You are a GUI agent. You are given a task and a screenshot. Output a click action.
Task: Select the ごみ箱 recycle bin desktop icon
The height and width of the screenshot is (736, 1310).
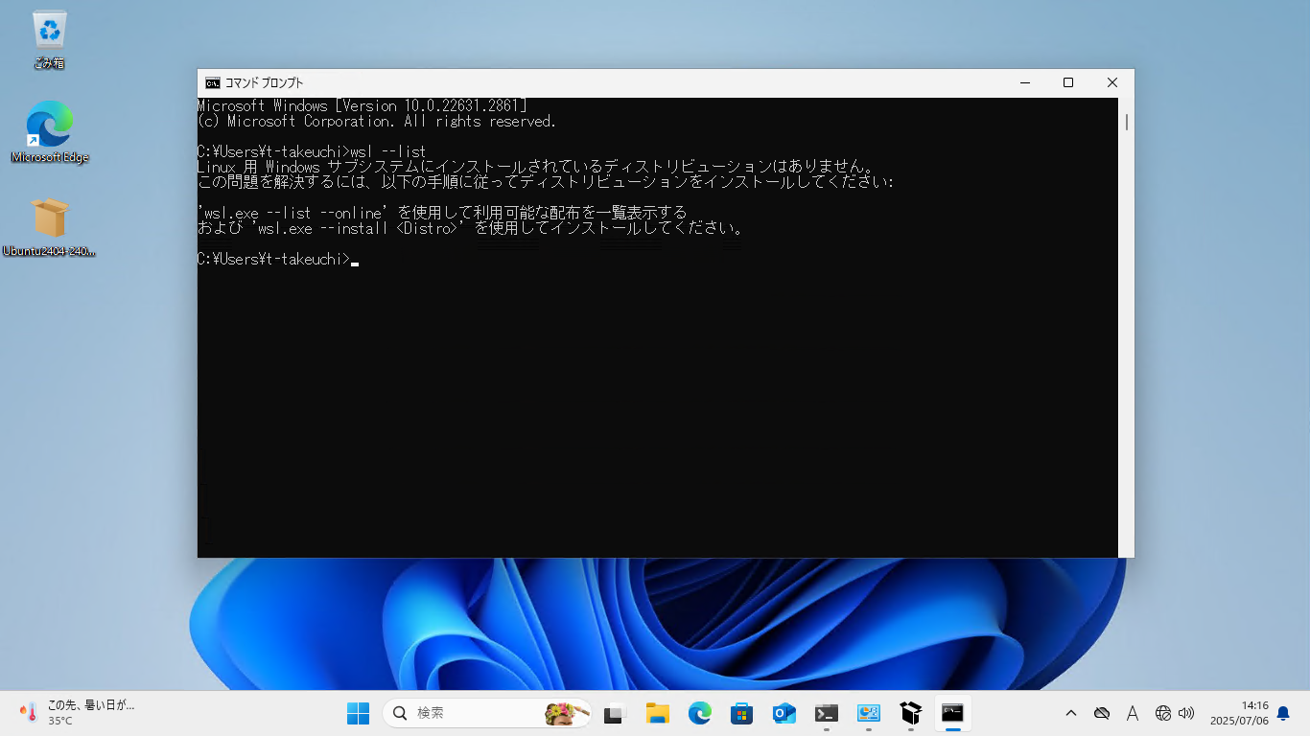49,39
